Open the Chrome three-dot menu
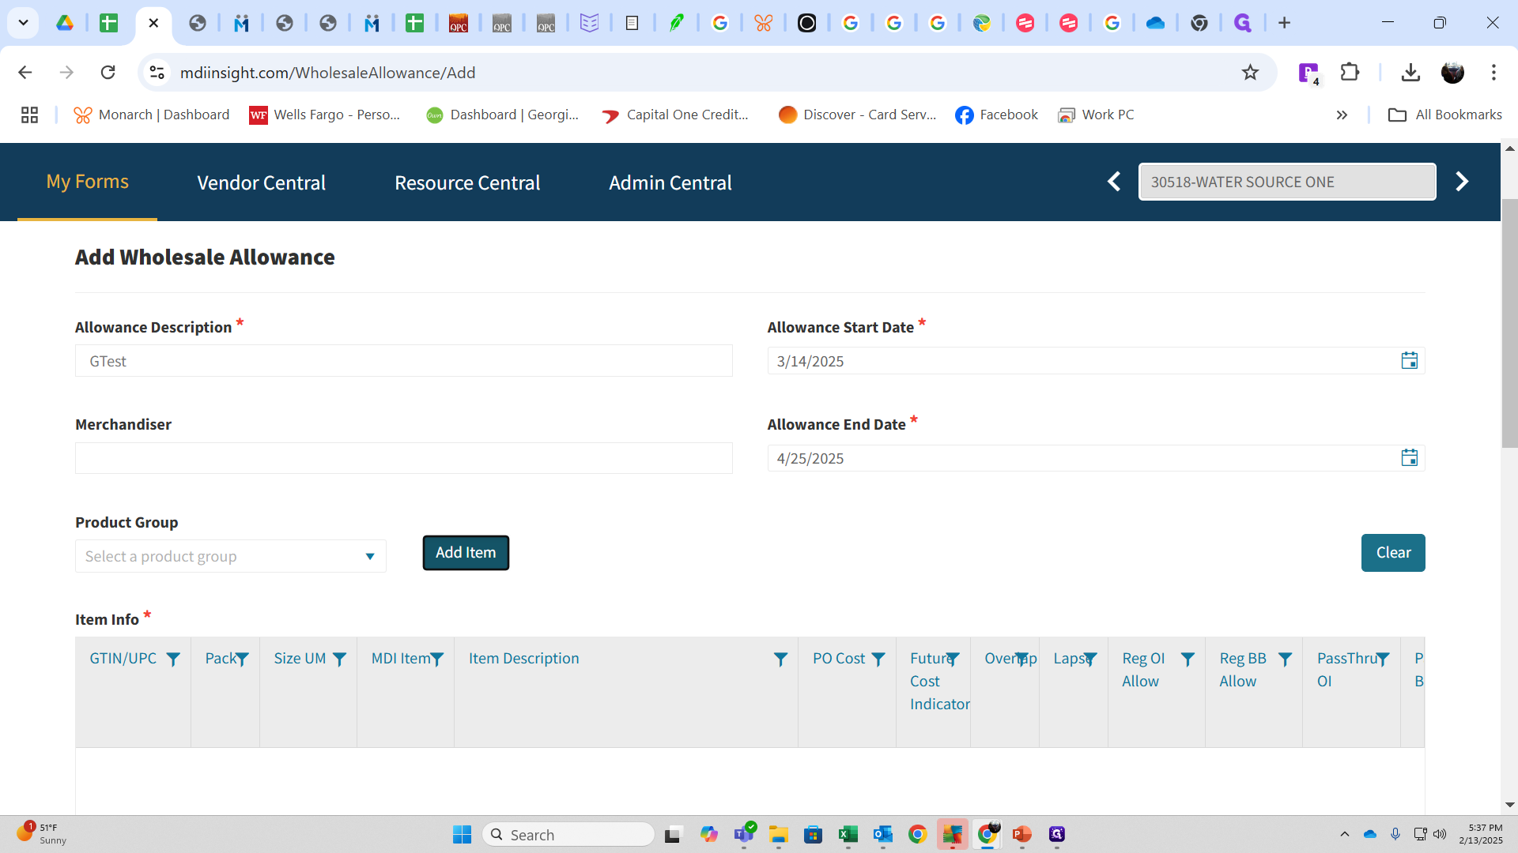 [x=1493, y=73]
